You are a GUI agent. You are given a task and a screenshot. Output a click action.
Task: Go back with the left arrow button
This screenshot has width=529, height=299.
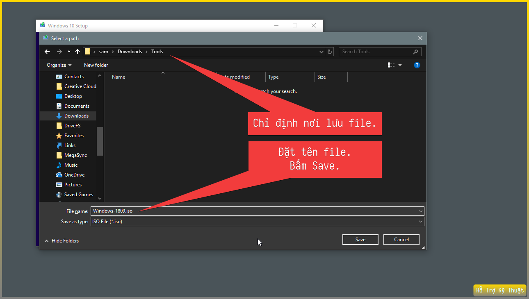coord(47,52)
